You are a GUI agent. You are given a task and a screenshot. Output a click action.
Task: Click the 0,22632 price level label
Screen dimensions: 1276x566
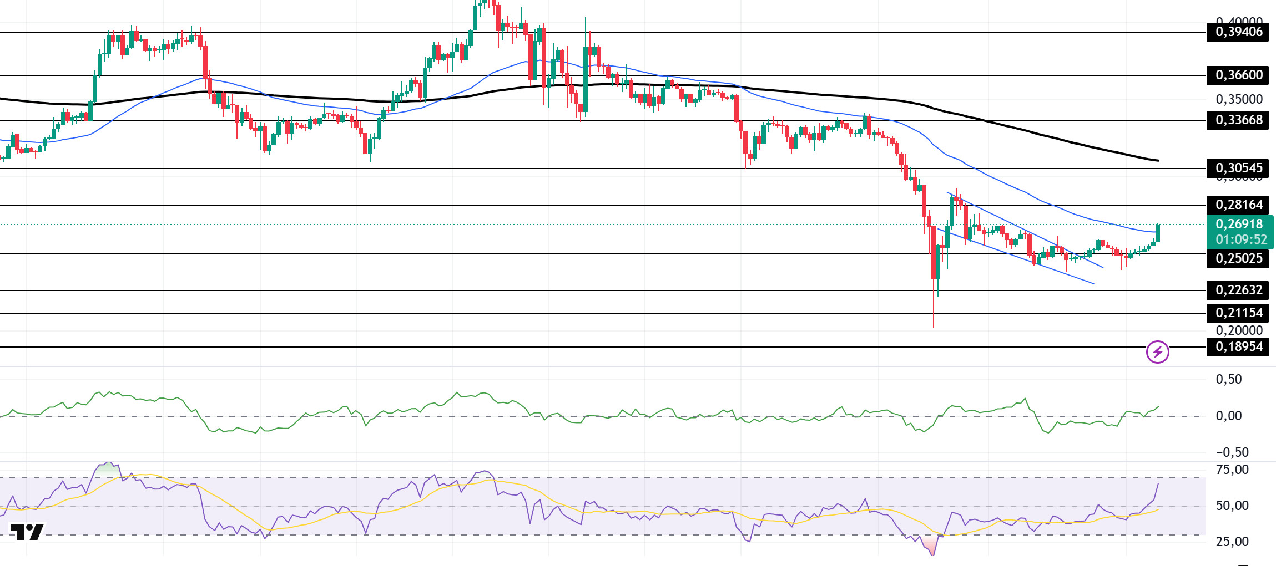[x=1238, y=290]
